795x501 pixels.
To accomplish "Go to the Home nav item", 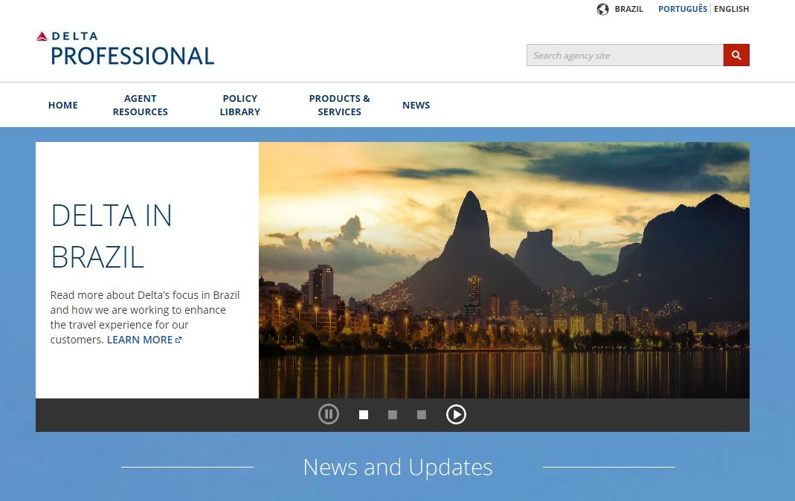I will (x=63, y=105).
